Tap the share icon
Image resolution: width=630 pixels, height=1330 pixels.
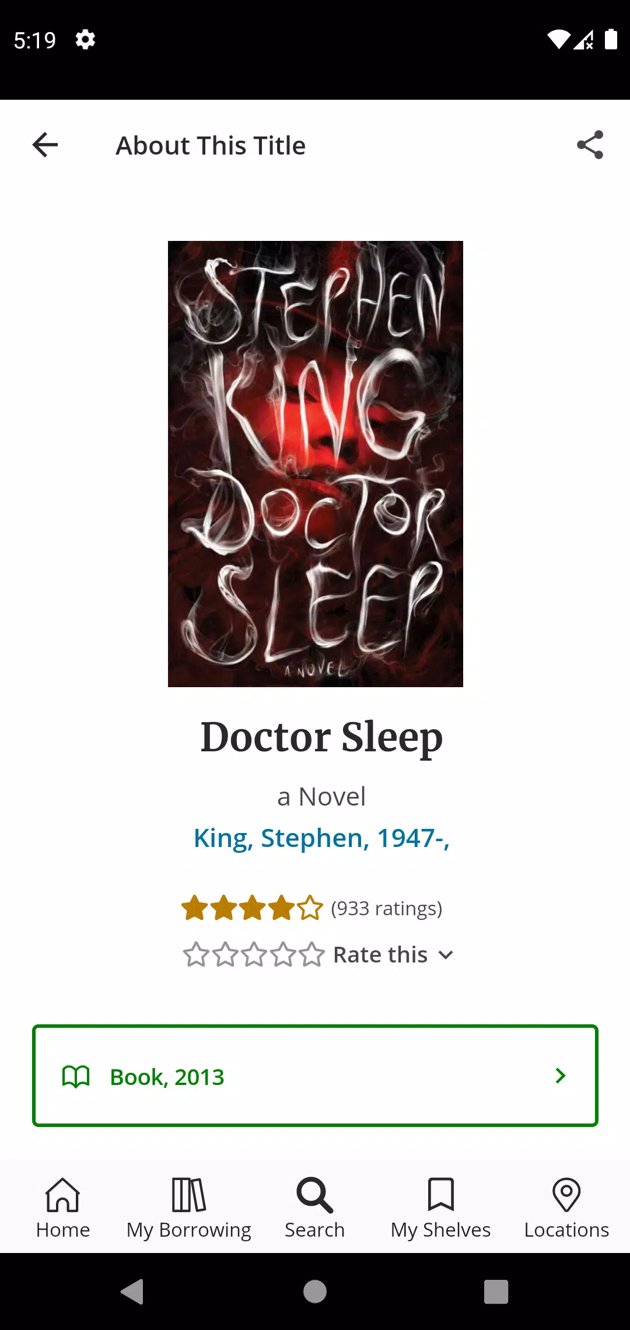coord(590,145)
